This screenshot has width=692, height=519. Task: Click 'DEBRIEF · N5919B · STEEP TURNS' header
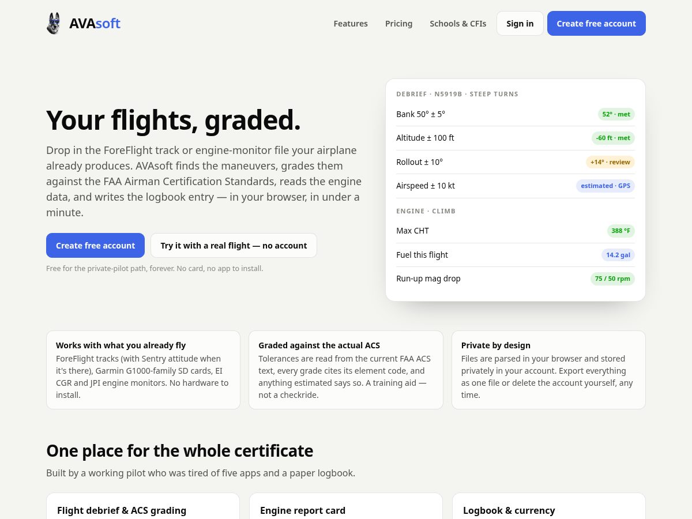457,94
